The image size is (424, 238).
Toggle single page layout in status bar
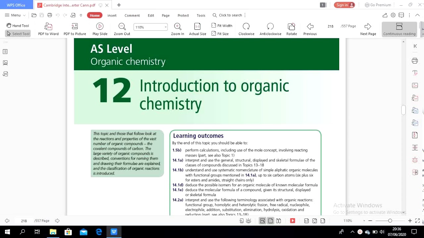(271, 221)
